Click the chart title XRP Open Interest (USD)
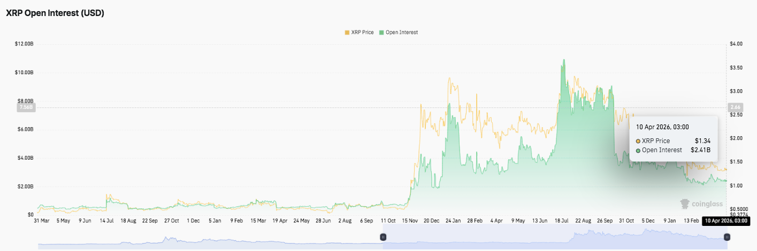The image size is (757, 251). tap(55, 13)
